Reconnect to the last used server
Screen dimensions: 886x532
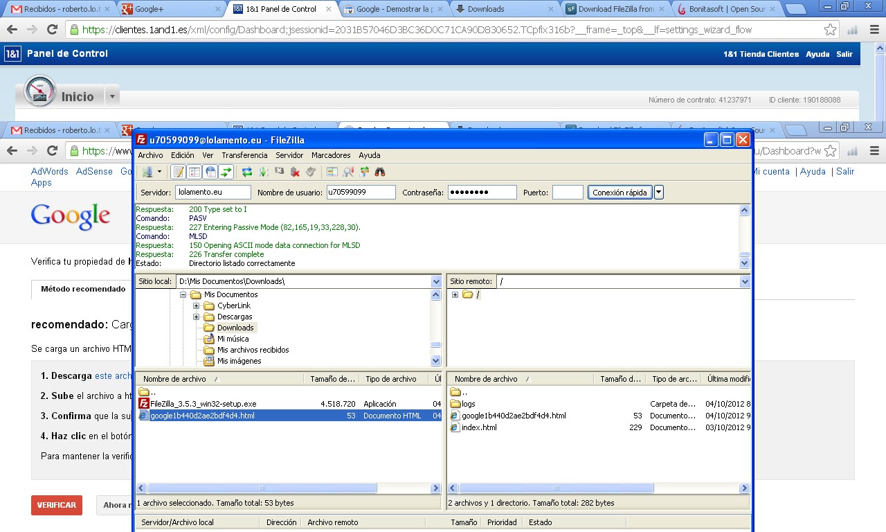(311, 172)
